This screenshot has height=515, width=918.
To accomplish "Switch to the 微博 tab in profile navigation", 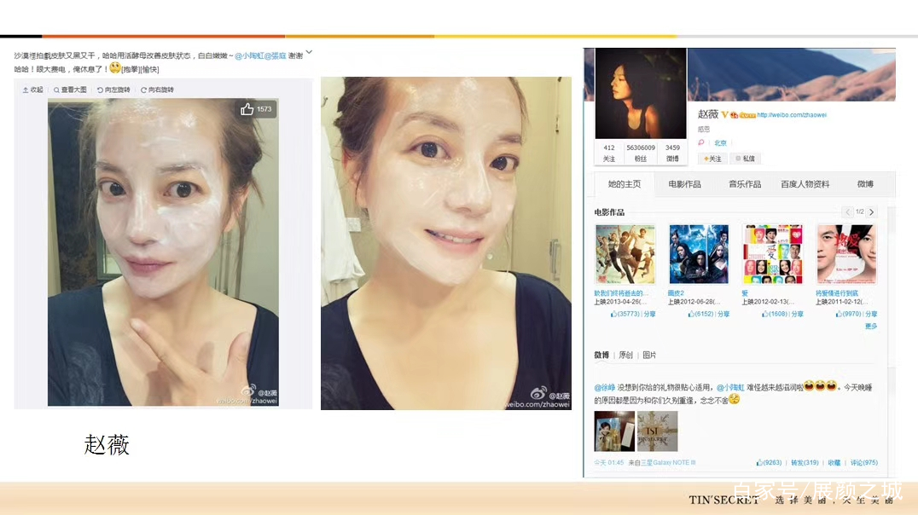I will 865,184.
